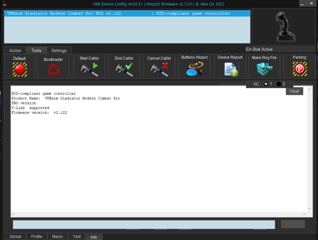Switch to the Global bottom tab
Viewport: 318px width, 240px height.
point(15,237)
